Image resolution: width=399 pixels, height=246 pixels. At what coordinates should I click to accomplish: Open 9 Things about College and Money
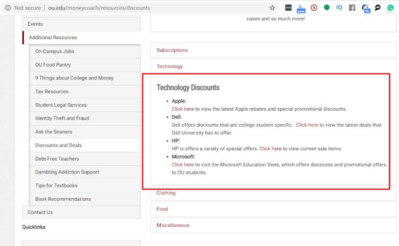tap(85, 78)
